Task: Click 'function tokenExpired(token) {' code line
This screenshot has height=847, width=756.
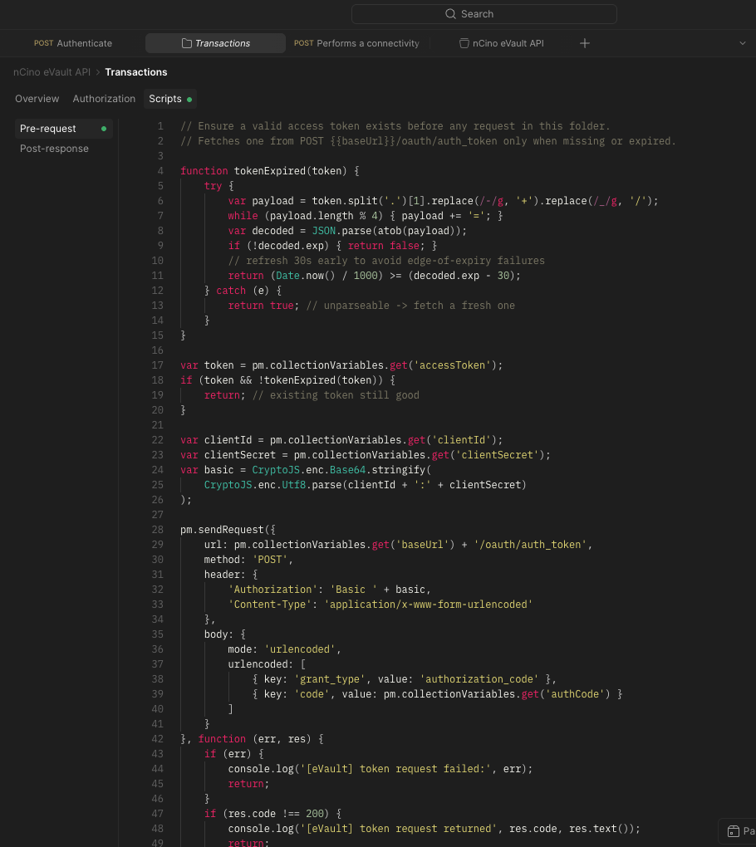Action: tap(270, 171)
